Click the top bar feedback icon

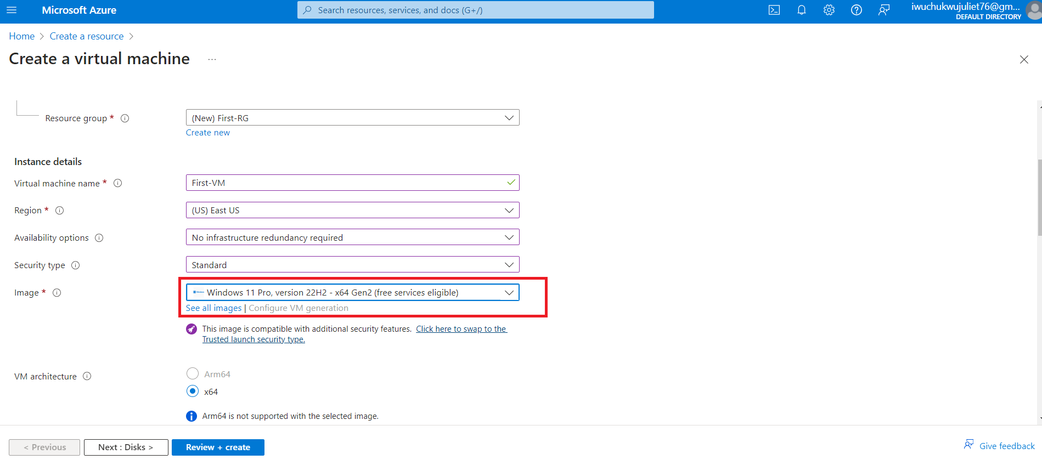(884, 10)
